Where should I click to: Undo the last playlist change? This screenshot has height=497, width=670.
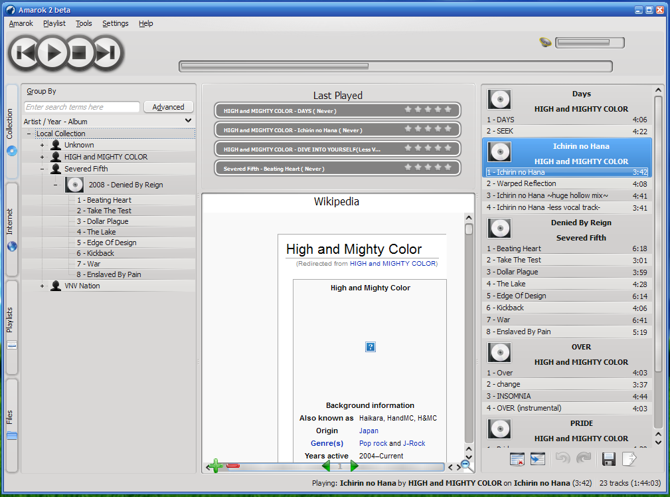[562, 459]
